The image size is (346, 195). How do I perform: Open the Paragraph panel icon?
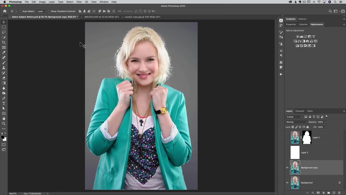pos(281,56)
